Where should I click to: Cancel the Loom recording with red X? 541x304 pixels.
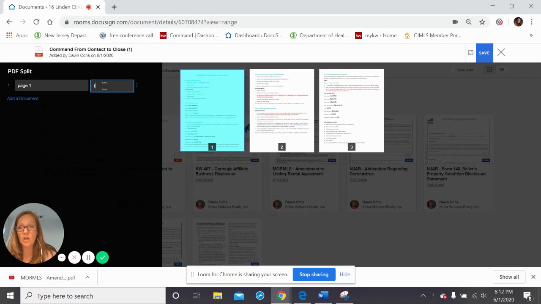click(x=74, y=258)
